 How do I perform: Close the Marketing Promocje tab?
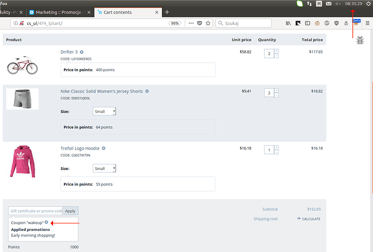tap(89, 12)
